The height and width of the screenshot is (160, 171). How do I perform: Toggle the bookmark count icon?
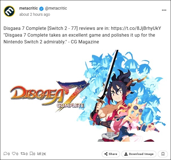tap(31, 154)
